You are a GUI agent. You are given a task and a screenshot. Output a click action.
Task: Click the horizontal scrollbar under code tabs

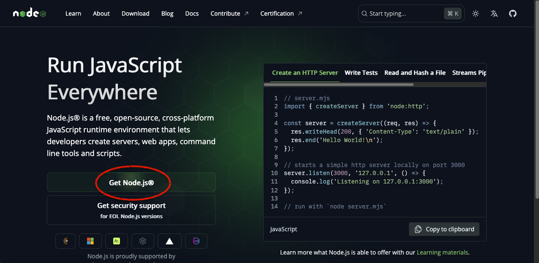(x=339, y=85)
